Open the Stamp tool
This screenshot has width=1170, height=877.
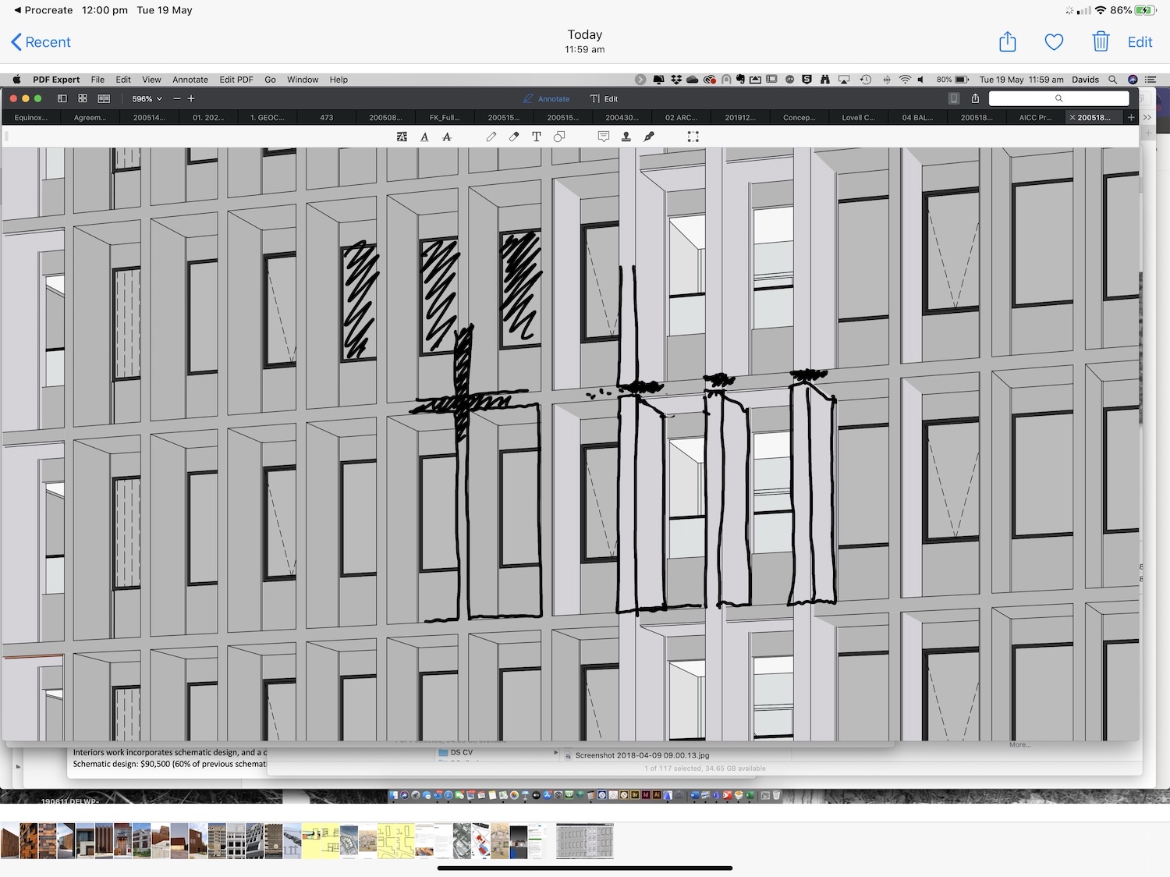point(626,137)
